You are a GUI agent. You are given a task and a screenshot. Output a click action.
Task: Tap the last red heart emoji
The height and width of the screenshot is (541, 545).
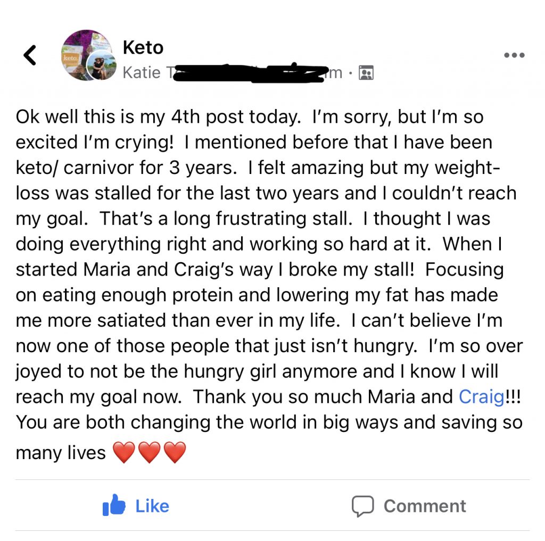(175, 452)
